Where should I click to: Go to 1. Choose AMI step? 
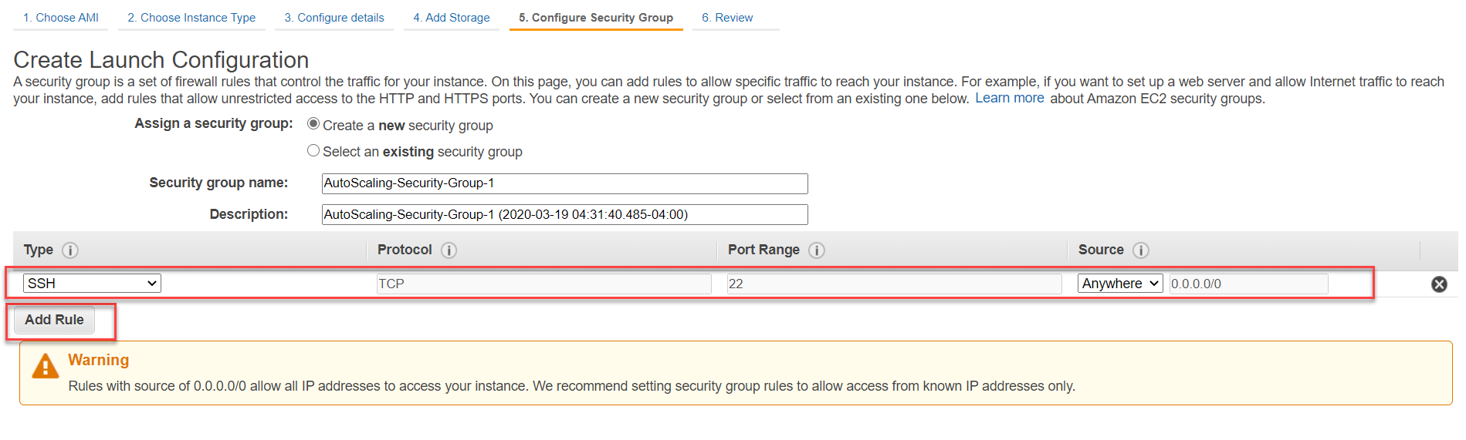click(61, 18)
